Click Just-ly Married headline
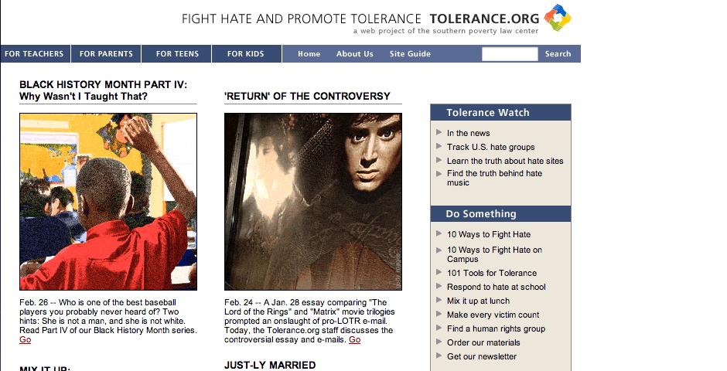Image resolution: width=727 pixels, height=371 pixels. pos(270,365)
